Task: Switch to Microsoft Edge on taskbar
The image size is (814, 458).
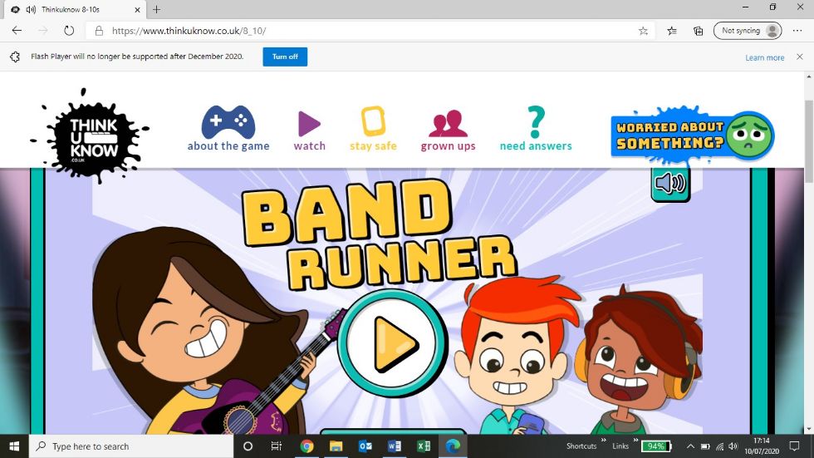Action: [x=453, y=446]
